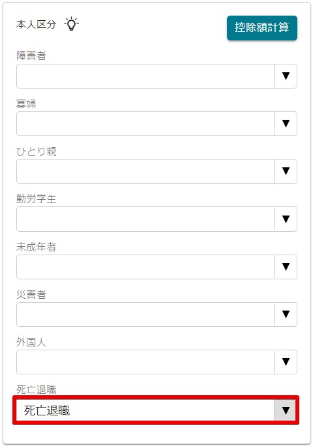Click inside the empty 未成年者 select field
The image size is (313, 446).
pyautogui.click(x=145, y=266)
